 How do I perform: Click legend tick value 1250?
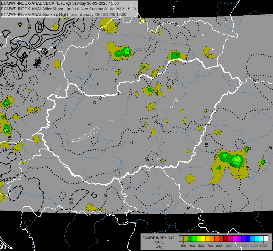(228, 246)
